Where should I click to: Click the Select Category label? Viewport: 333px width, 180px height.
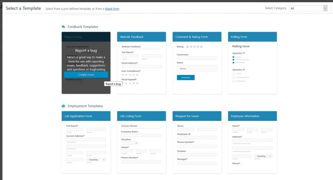(275, 8)
